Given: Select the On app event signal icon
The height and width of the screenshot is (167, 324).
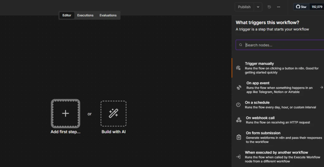Looking at the screenshot, I should click(239, 88).
